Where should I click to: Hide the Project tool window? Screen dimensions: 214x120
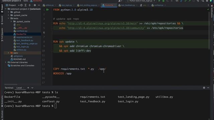tap(39, 5)
